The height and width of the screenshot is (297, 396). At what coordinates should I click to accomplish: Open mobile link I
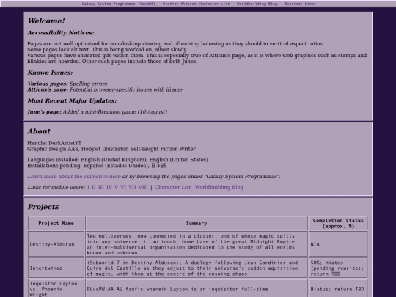88,188
